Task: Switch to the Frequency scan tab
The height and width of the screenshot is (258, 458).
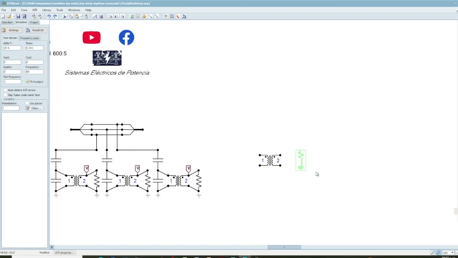Action: (29, 38)
